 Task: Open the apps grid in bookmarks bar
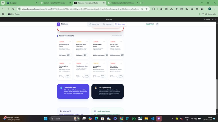click(3, 14)
